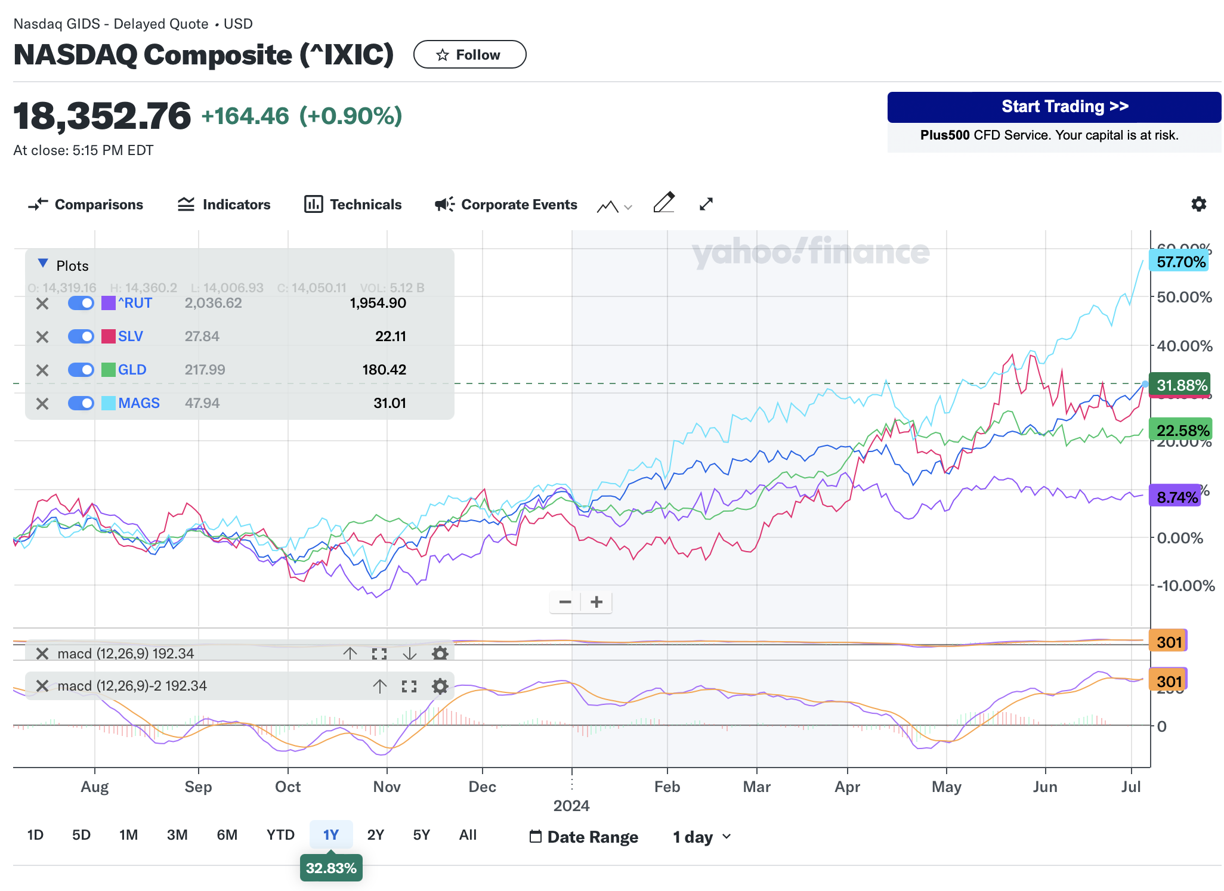Image resolution: width=1224 pixels, height=891 pixels.
Task: Zoom in with the plus button
Action: point(596,602)
